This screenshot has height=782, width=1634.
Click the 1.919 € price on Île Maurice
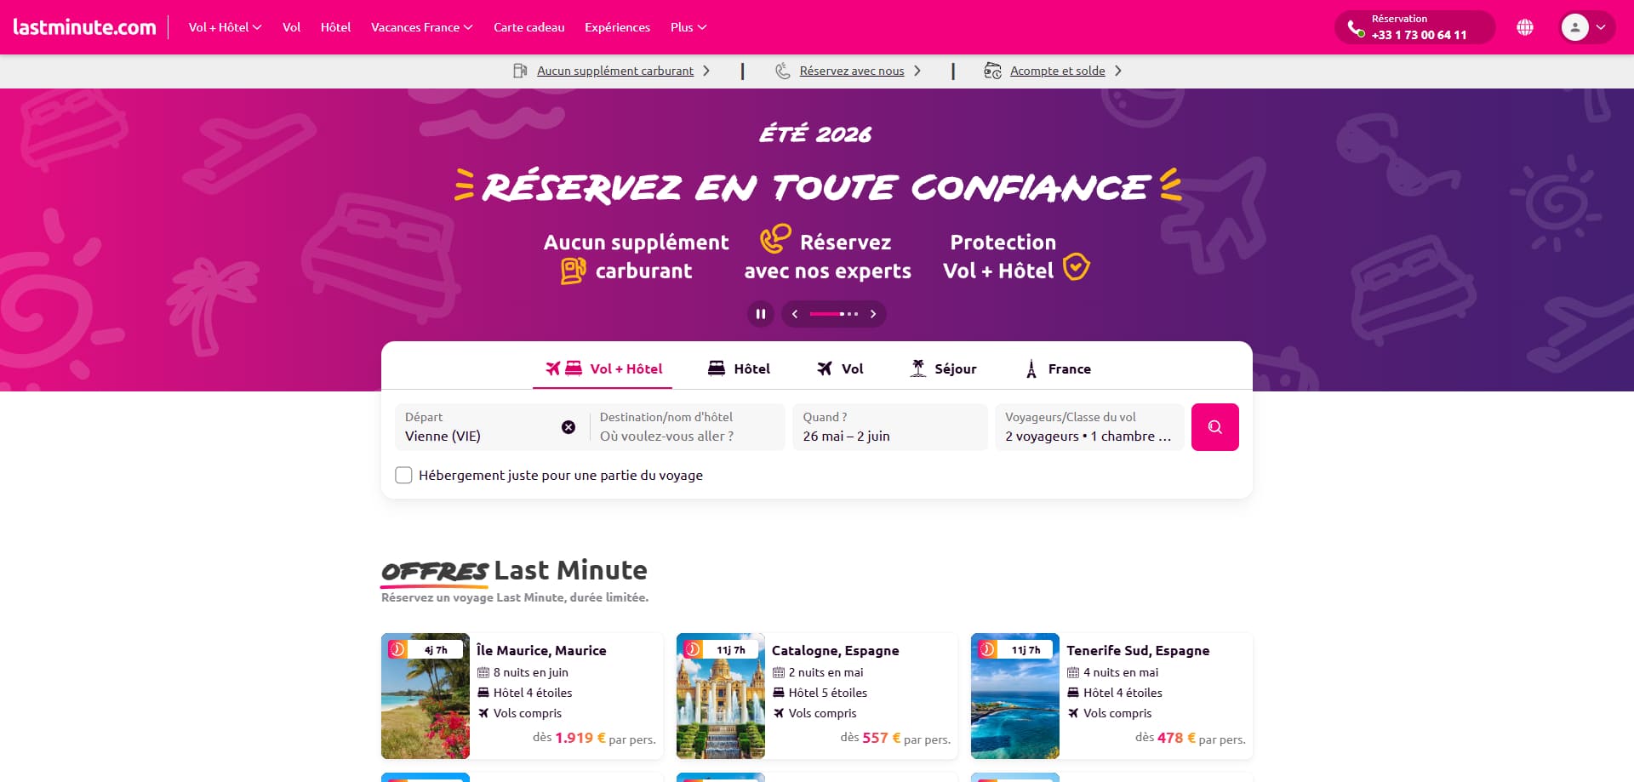point(580,738)
